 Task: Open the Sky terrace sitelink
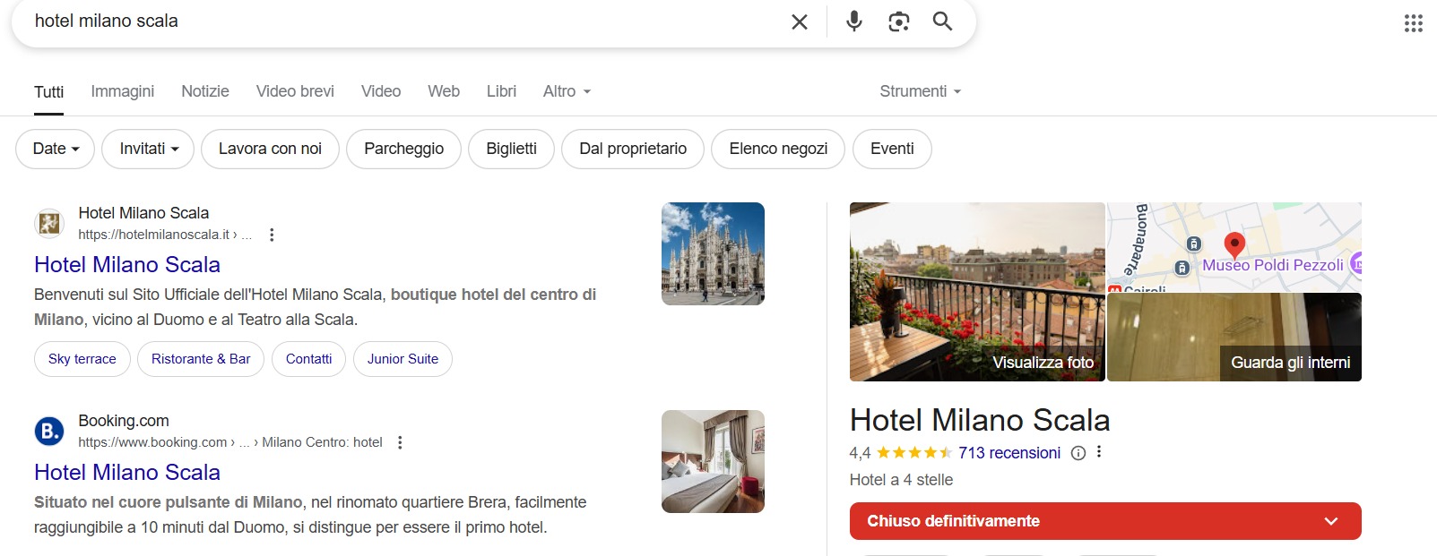coord(82,359)
